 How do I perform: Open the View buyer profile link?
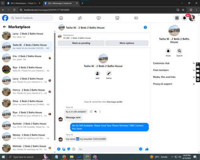(114, 102)
